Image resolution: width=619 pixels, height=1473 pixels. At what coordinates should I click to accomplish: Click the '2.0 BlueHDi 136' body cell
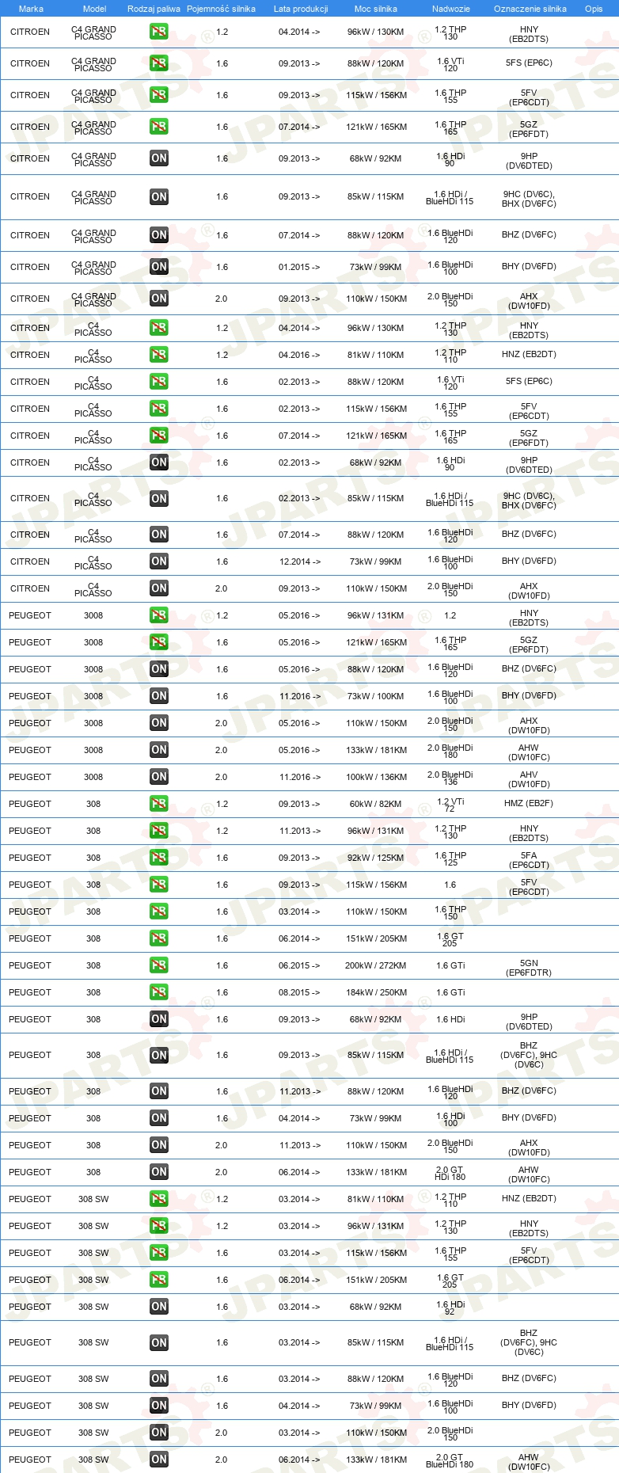pyautogui.click(x=450, y=778)
